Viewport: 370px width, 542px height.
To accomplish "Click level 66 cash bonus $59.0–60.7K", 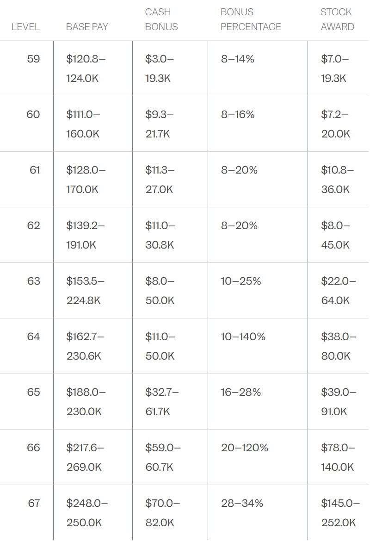I will pos(163,457).
